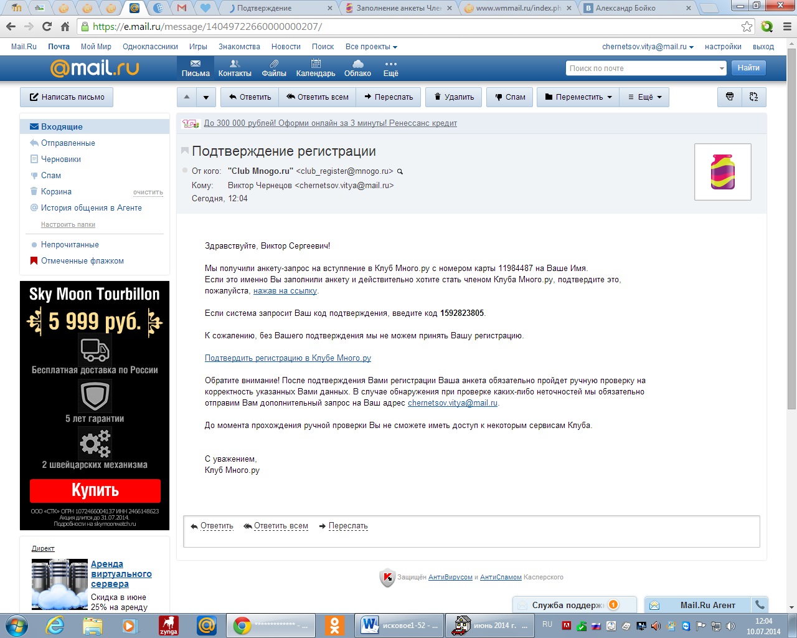Go to Chrome home page icon
The height and width of the screenshot is (638, 797).
coord(65,27)
